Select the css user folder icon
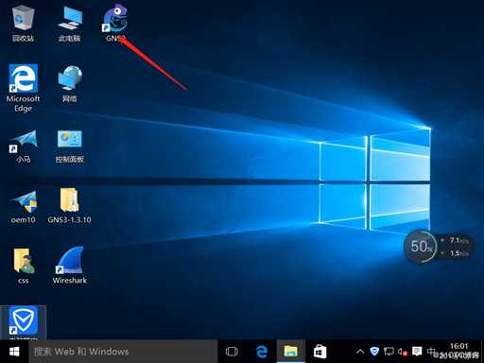 24,267
